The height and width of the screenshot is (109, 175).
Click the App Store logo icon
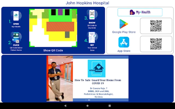tap(124, 42)
